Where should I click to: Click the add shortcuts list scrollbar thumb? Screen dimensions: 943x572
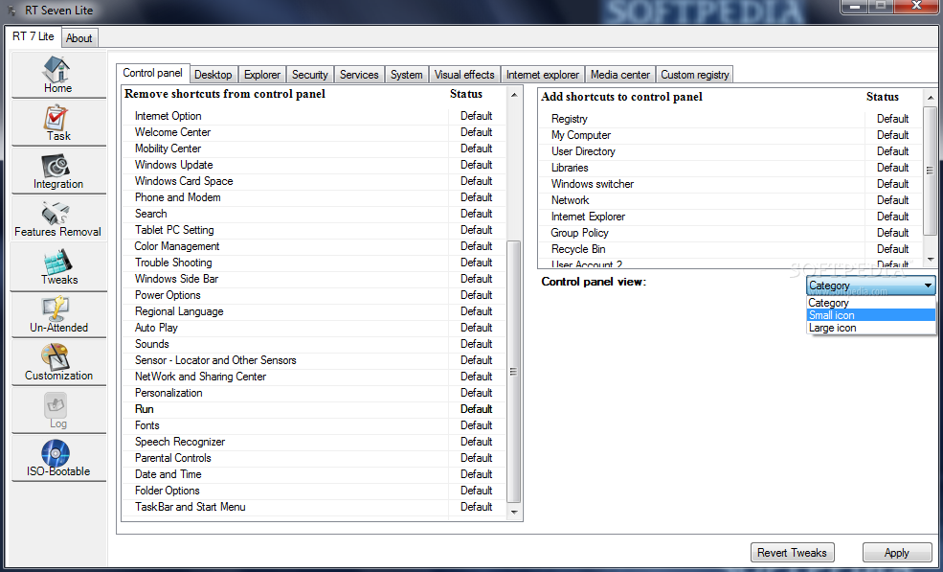[x=930, y=171]
